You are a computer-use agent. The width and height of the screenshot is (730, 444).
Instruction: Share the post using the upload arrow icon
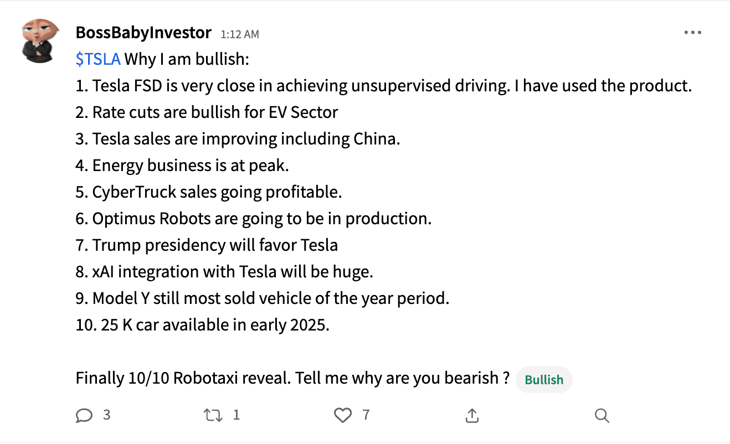(x=472, y=415)
